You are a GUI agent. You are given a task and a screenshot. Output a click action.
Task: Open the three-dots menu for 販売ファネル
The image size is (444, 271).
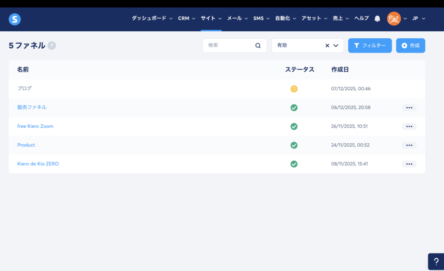pos(409,108)
